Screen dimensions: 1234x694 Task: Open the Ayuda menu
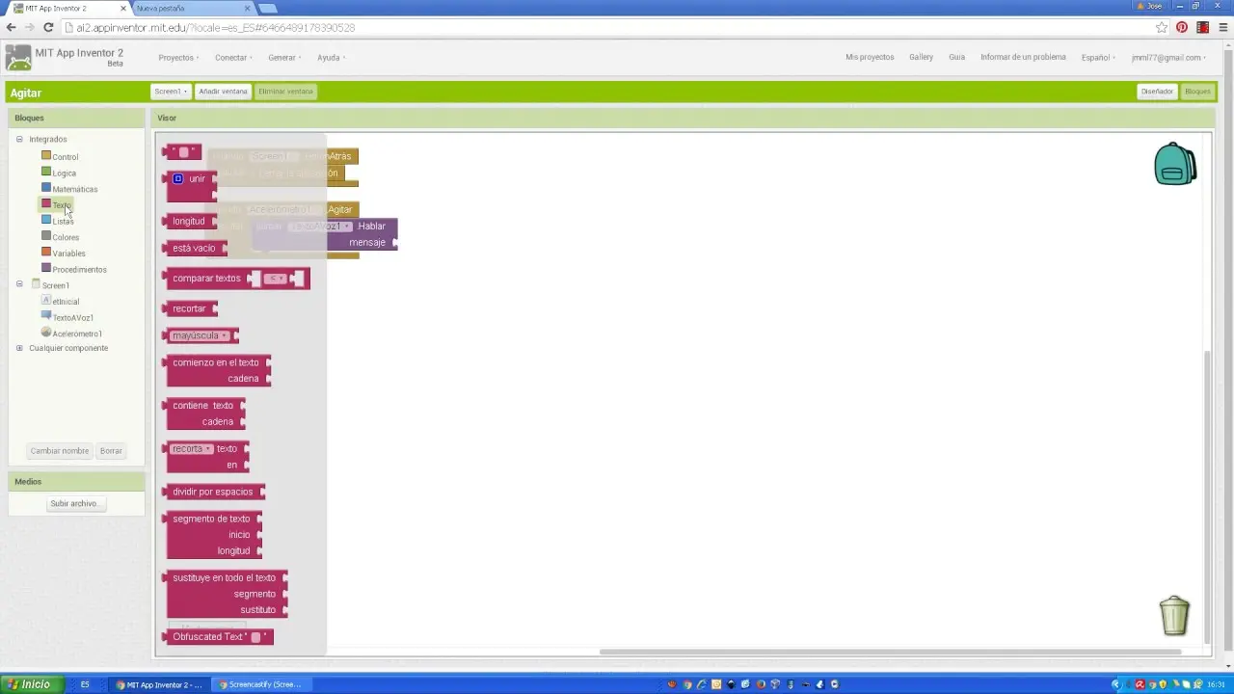331,58
